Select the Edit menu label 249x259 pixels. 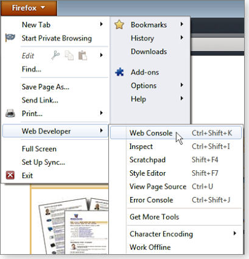pos(28,56)
